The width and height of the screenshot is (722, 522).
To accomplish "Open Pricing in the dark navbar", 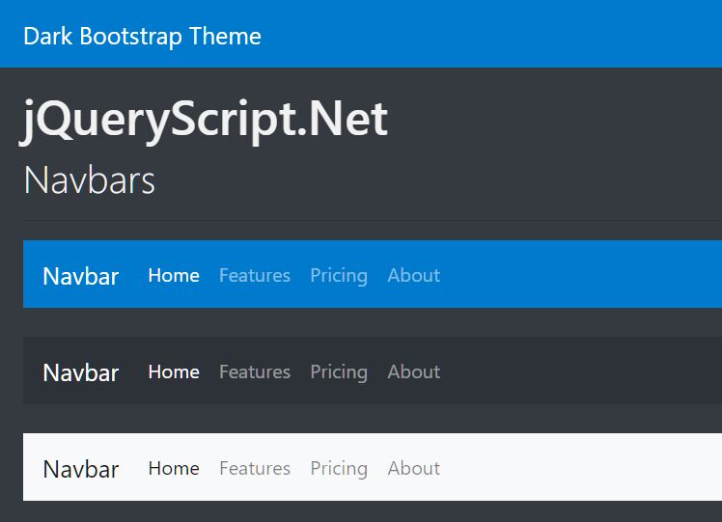I will pyautogui.click(x=339, y=372).
